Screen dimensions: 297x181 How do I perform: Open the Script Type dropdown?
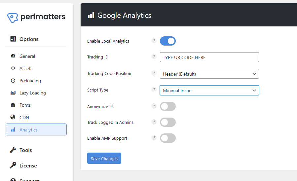209,90
